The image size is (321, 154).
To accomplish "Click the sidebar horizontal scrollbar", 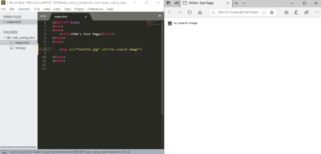I will [x=18, y=147].
